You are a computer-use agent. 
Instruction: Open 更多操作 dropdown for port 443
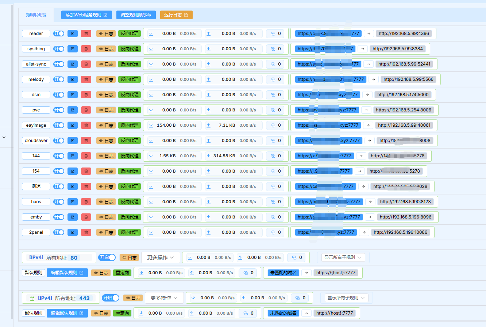(164, 298)
